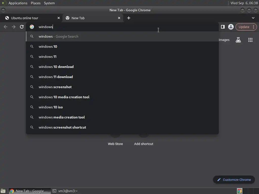Open the Search Labs flask icon

click(238, 40)
